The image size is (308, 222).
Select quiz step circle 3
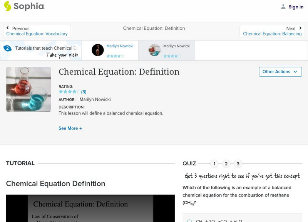[238, 164]
